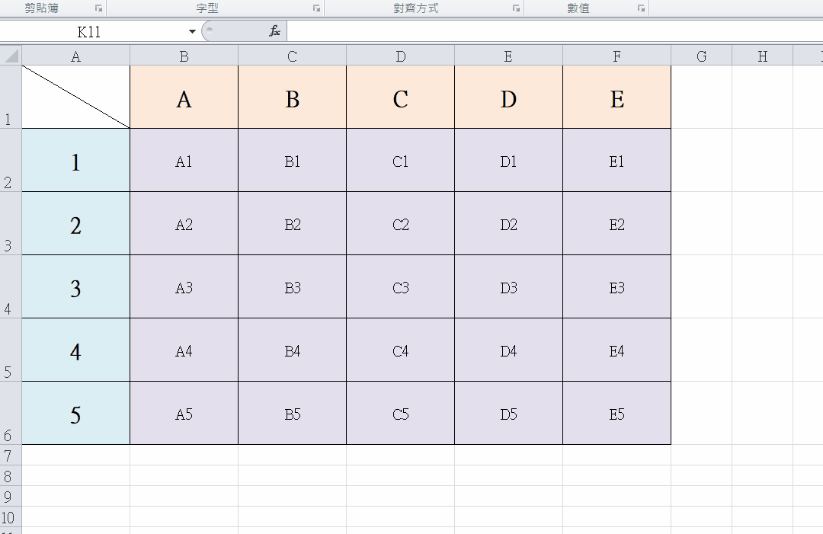Open the 剪貼簿 group dialog launcher
Viewport: 823px width, 534px height.
[98, 8]
